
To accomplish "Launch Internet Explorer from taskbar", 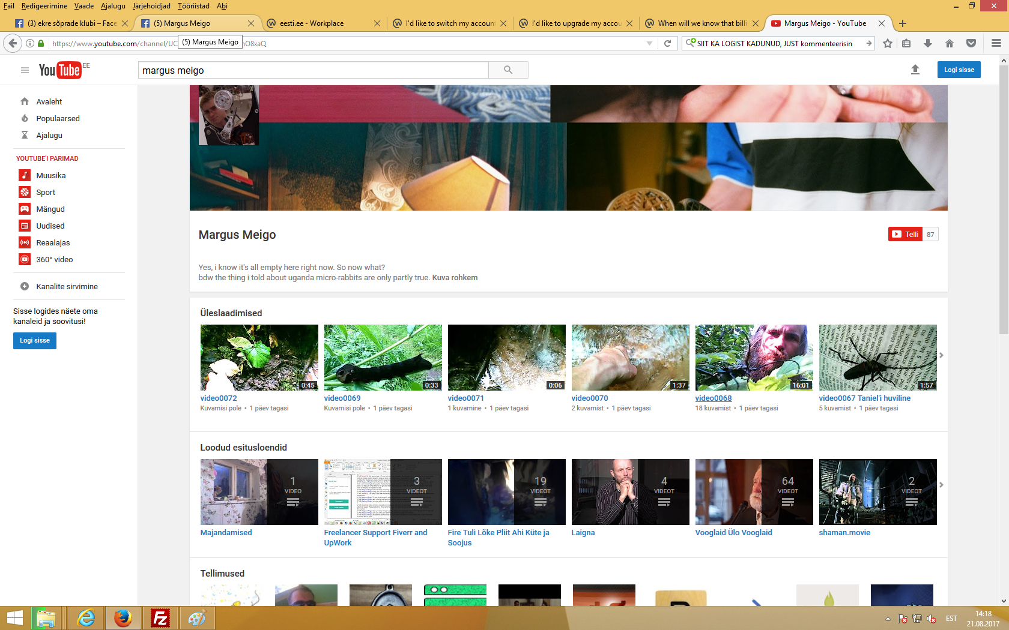I will coord(86,618).
